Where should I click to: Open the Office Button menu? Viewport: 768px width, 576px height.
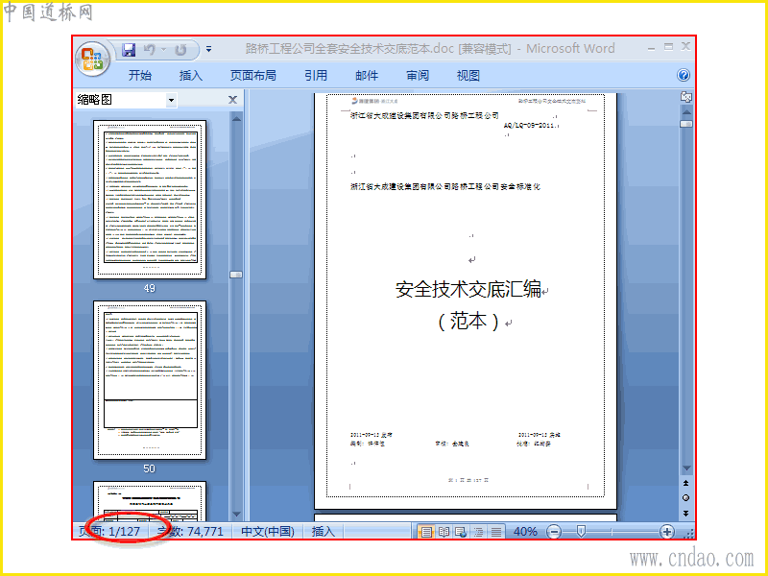(91, 59)
